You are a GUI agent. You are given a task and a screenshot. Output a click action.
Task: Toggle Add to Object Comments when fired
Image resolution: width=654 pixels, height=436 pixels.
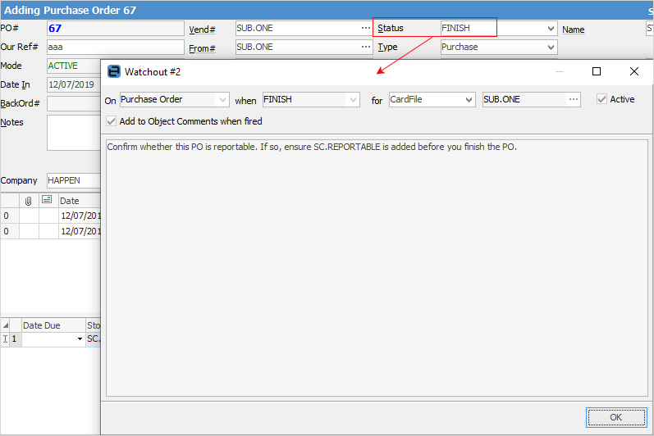tap(111, 121)
